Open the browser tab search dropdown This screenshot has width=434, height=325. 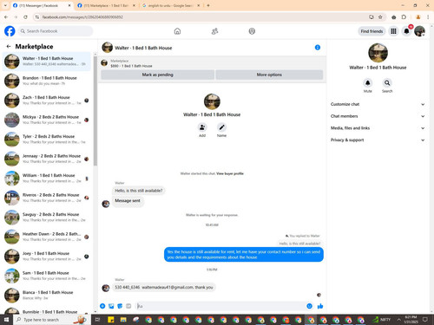(x=5, y=5)
